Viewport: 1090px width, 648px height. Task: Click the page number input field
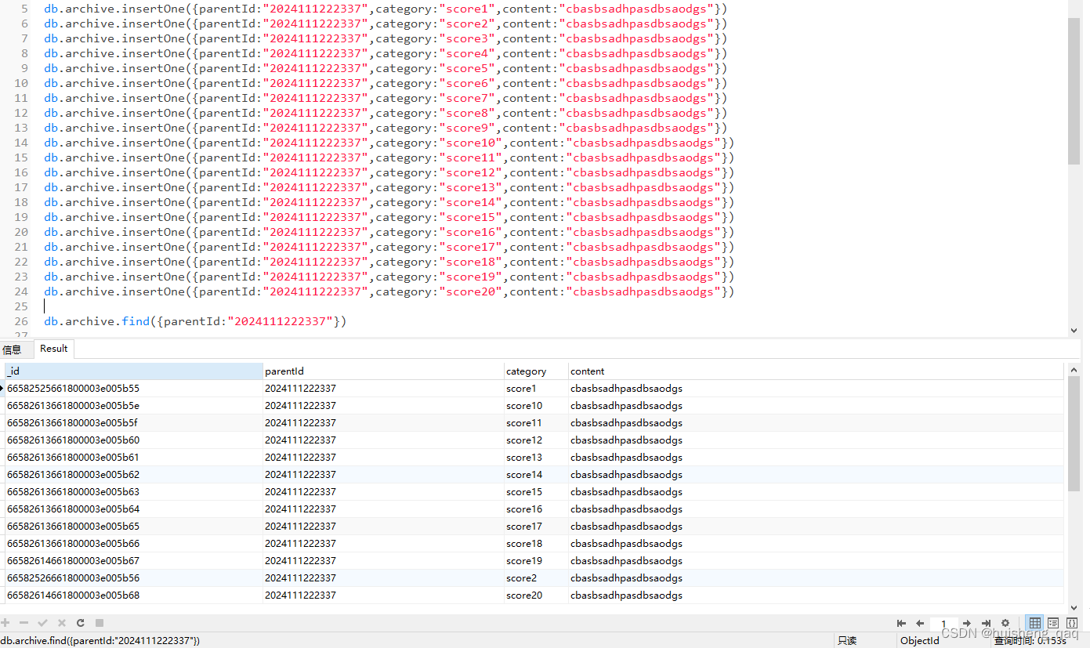tap(943, 624)
